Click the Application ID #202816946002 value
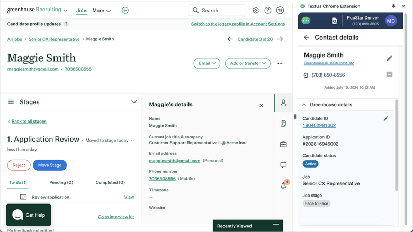The image size is (413, 232). coord(320,144)
